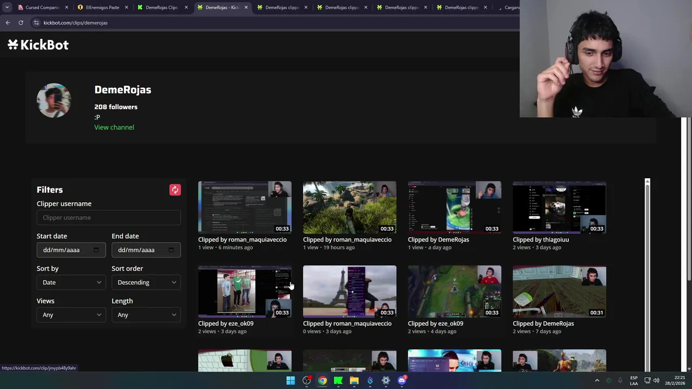This screenshot has height=389, width=692.
Task: Reset filters with the red refresh icon
Action: click(x=175, y=190)
